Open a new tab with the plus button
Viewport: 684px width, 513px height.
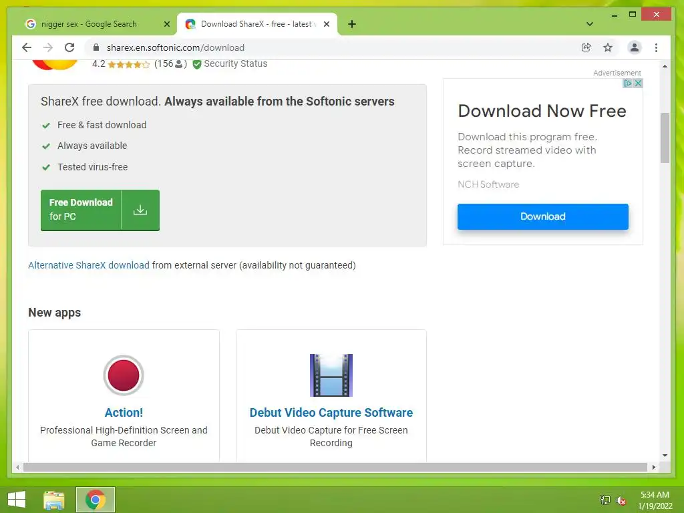click(x=352, y=24)
